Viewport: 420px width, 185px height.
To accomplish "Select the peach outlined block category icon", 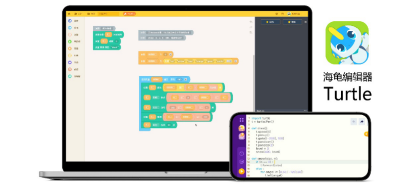I will [x=70, y=34].
